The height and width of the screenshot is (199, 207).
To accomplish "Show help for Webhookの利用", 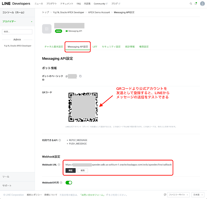I will 61,182.
